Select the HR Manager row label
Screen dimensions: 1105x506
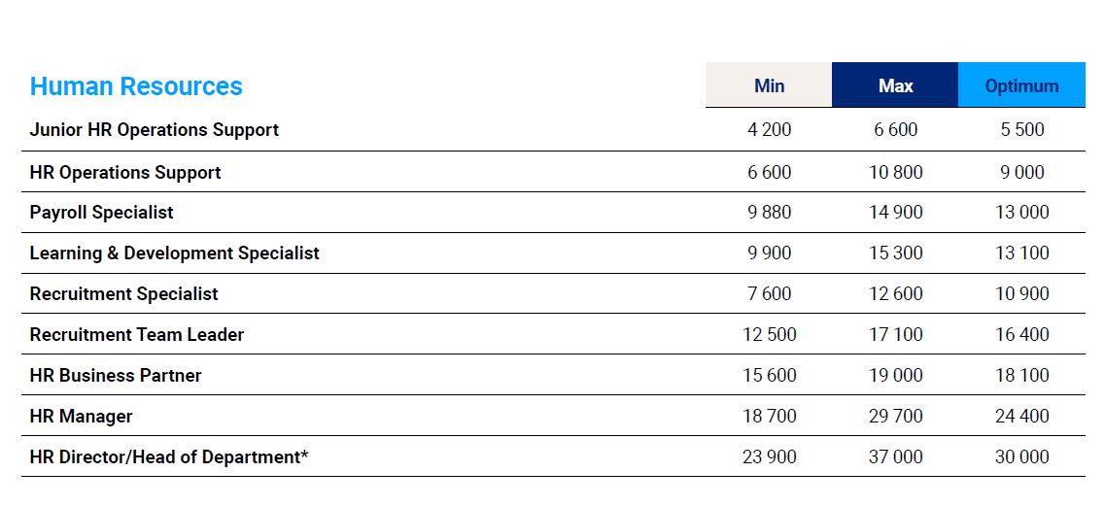[x=82, y=417]
